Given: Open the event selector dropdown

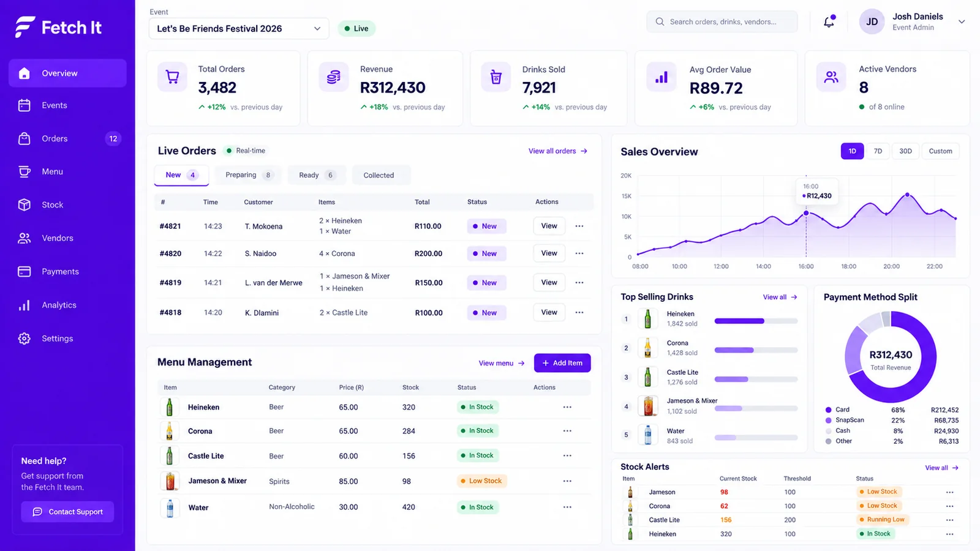Looking at the screenshot, I should [x=239, y=29].
